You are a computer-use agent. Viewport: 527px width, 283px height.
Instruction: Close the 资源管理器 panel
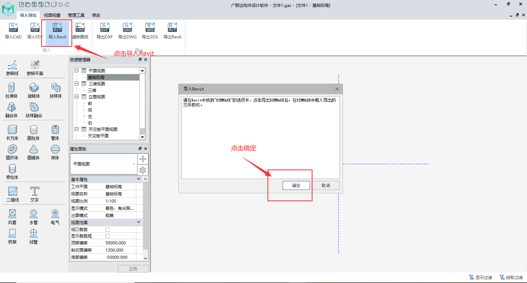pyautogui.click(x=146, y=60)
